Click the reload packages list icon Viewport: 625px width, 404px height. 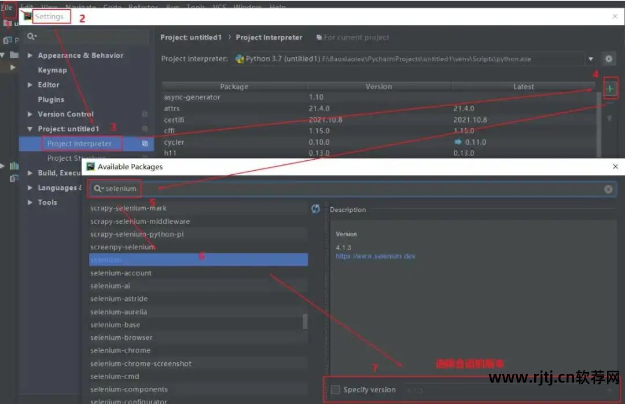coord(315,209)
